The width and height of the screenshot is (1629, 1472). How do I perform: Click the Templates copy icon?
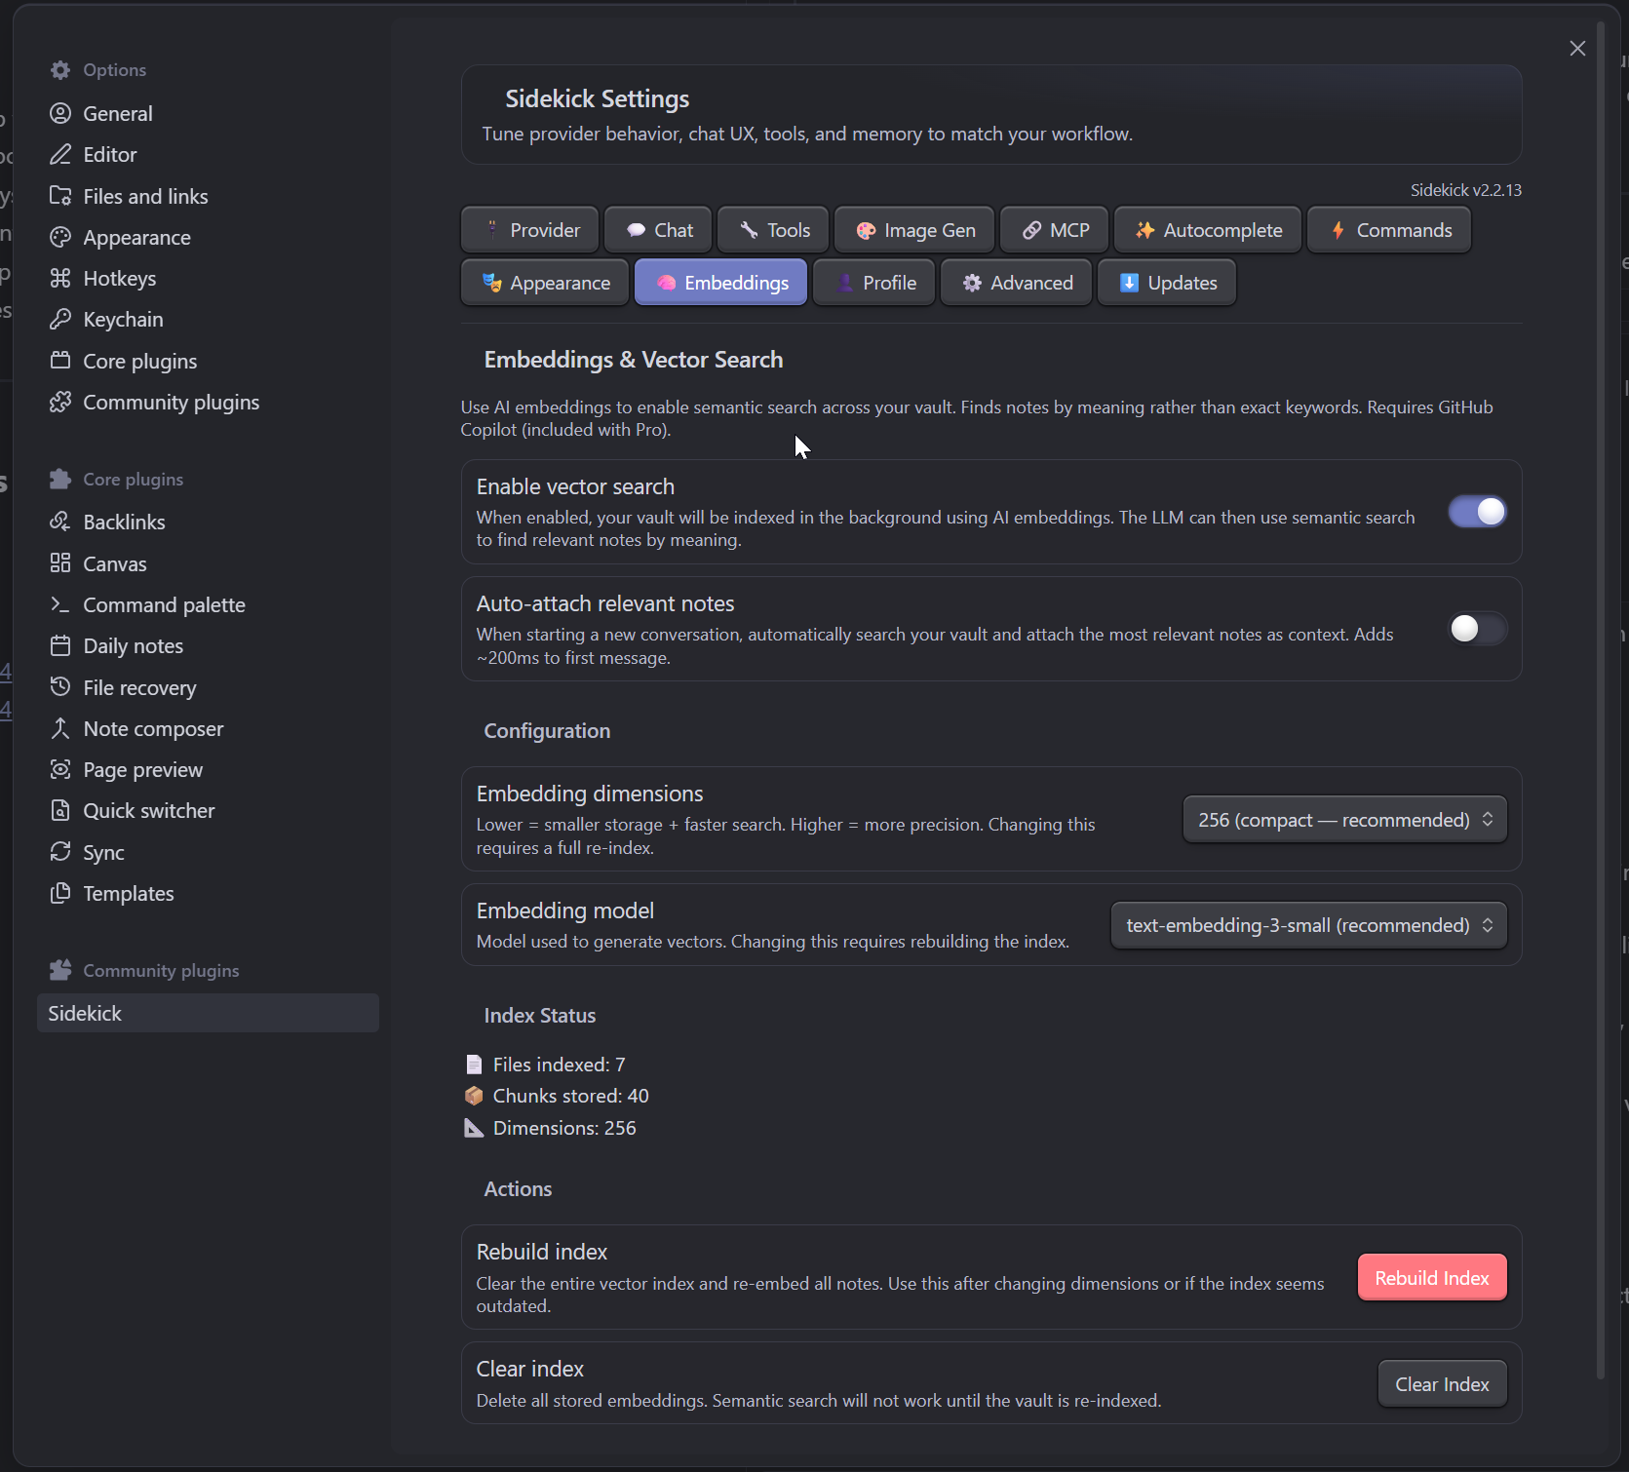[x=60, y=893]
